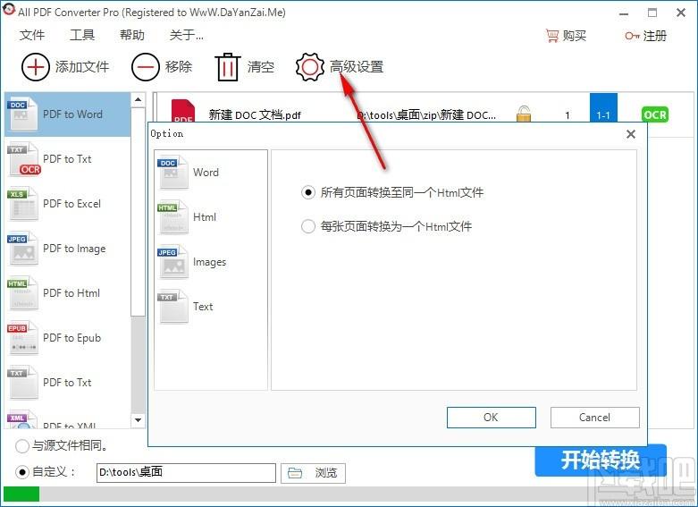Open Advanced Settings gear icon
This screenshot has width=698, height=507.
click(310, 67)
